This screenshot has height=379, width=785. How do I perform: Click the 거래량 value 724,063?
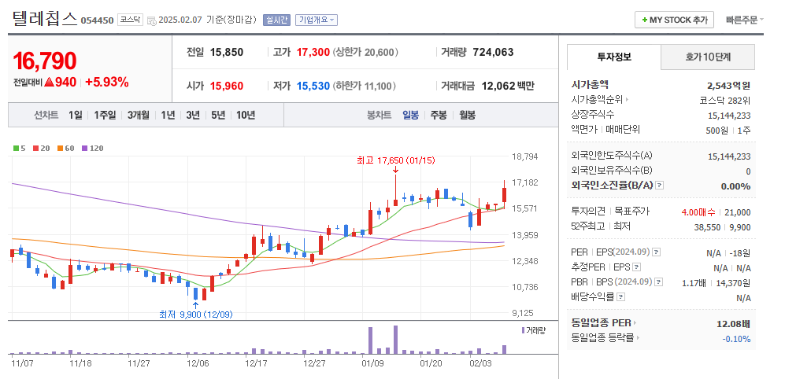[493, 52]
